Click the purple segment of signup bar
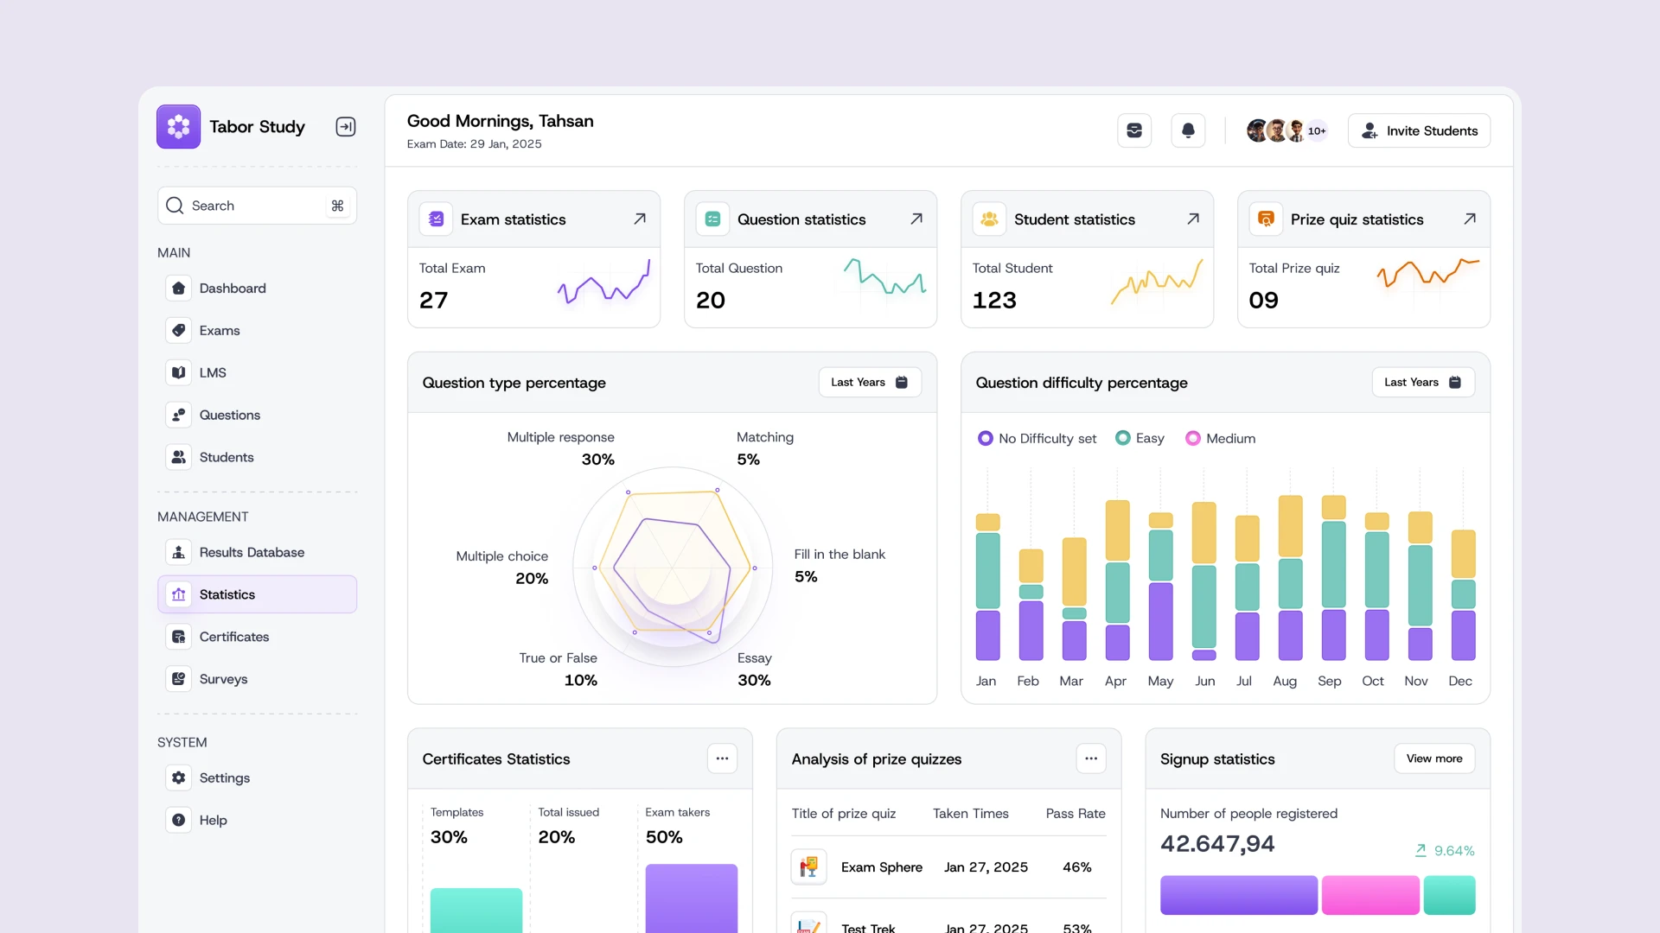Image resolution: width=1660 pixels, height=933 pixels. coord(1239,895)
